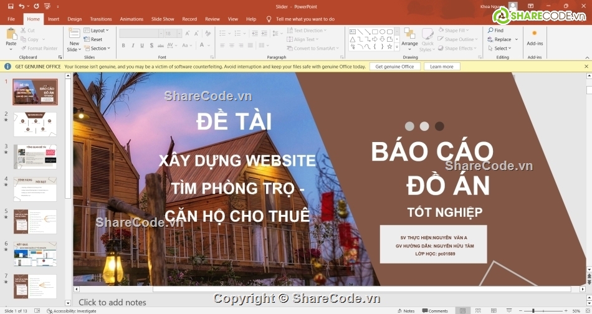Viewport: 592px width, 314px height.
Task: Select slide 2 thumbnail
Action: (x=35, y=124)
